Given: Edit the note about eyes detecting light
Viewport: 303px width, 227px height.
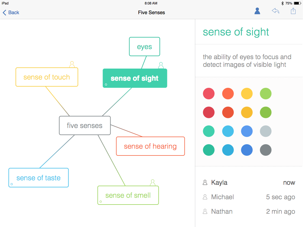Looking at the screenshot, I should [247, 61].
